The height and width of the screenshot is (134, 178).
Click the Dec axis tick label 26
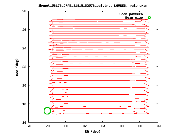point(24,30)
